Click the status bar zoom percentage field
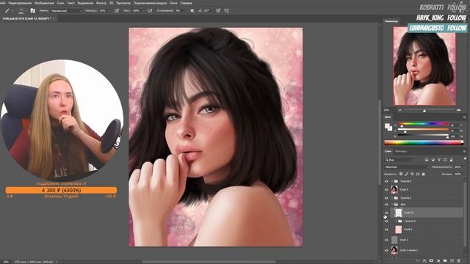Screen dimensions: 470x264 coord(6,262)
